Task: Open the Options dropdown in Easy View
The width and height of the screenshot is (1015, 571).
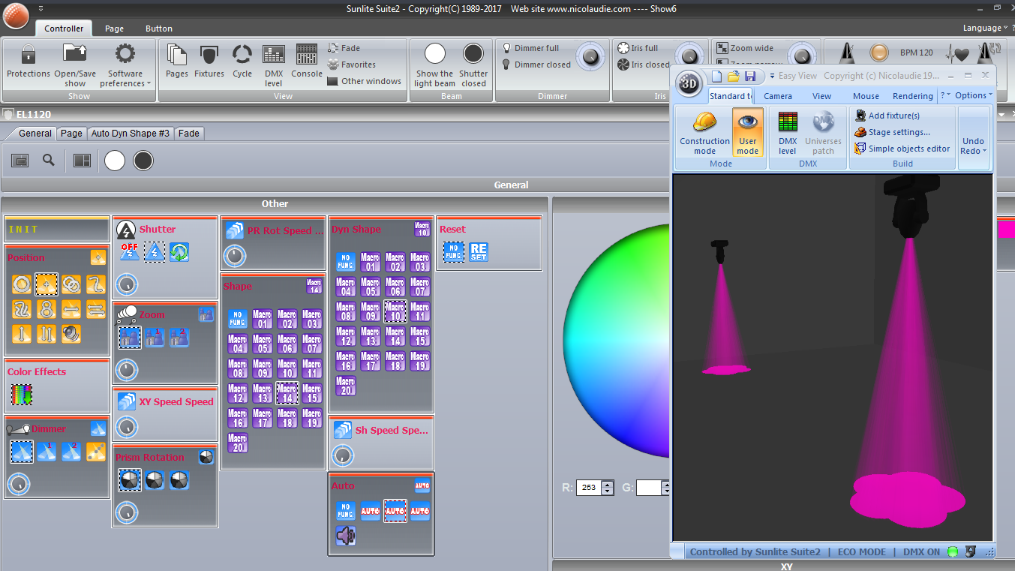Action: (x=973, y=95)
